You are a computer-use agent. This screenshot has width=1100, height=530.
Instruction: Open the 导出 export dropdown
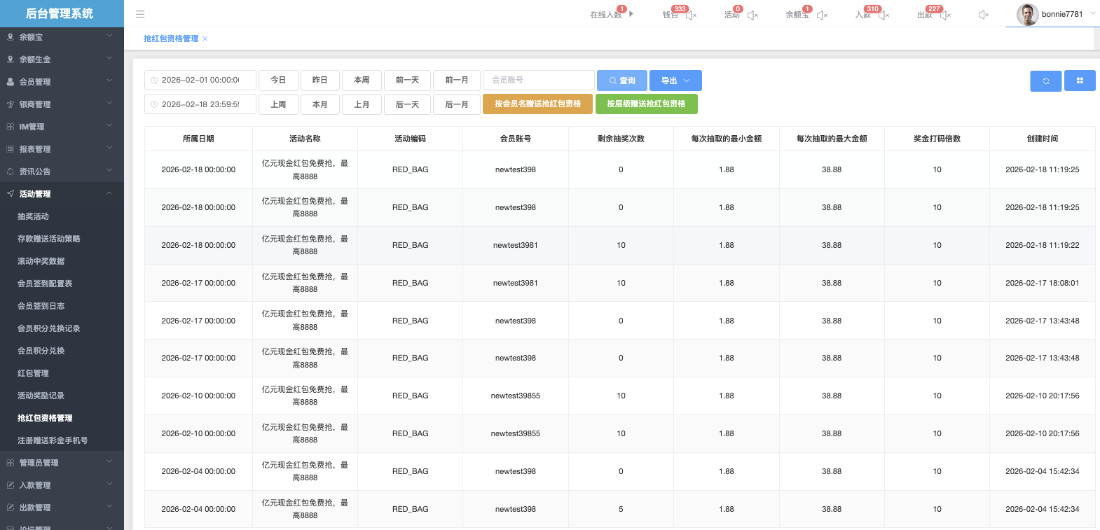tap(675, 81)
